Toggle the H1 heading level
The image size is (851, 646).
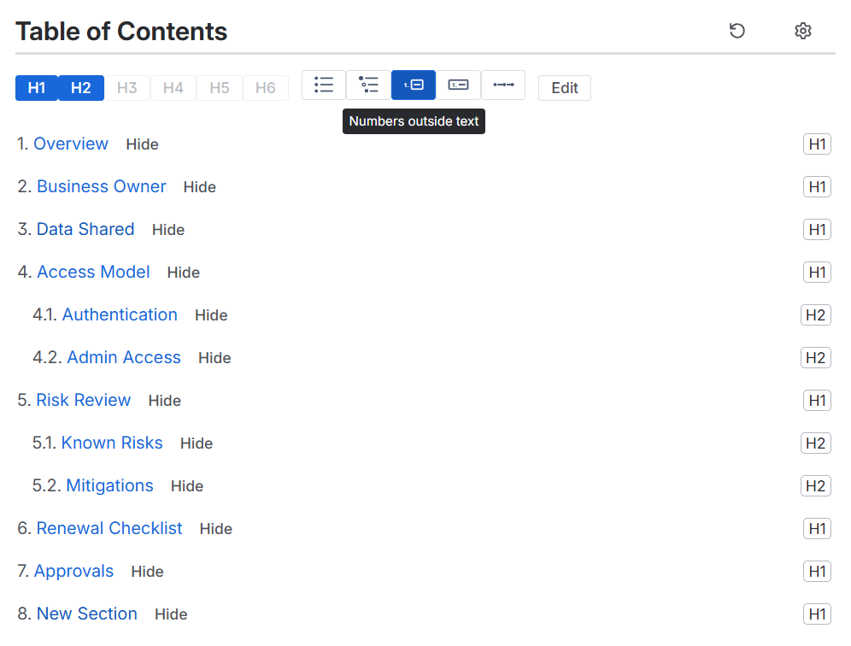click(37, 88)
